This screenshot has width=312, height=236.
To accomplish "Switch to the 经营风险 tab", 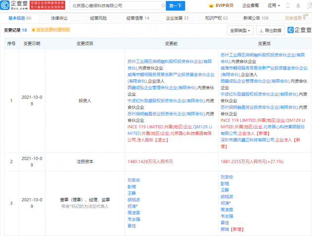I will 98,18.
